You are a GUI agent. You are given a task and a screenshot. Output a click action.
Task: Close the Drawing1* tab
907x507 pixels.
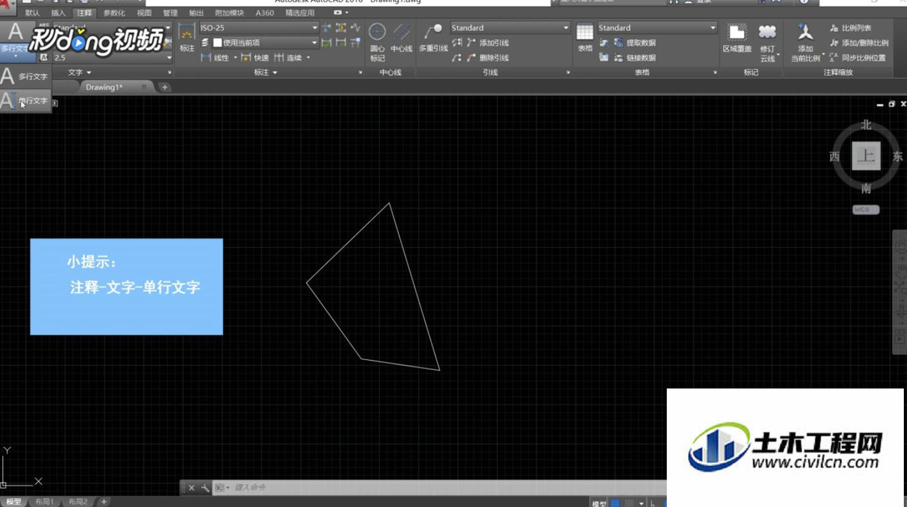tap(144, 87)
